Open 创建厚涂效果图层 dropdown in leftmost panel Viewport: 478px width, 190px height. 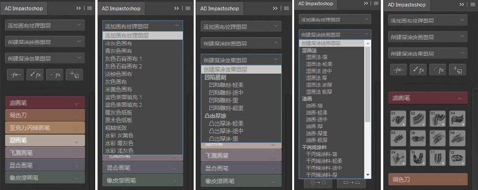click(45, 58)
